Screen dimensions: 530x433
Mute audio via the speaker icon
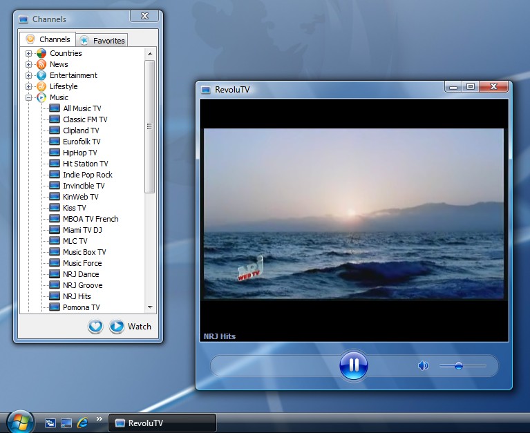pyautogui.click(x=423, y=366)
